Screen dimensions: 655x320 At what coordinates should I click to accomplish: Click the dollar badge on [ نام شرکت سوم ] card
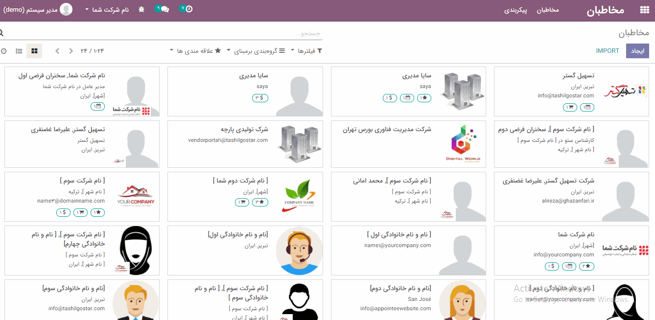coord(63,212)
